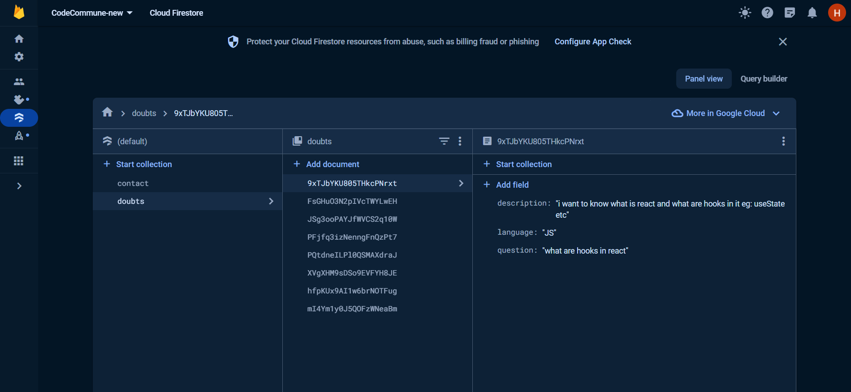Open filter icon for doubts collection

point(444,142)
